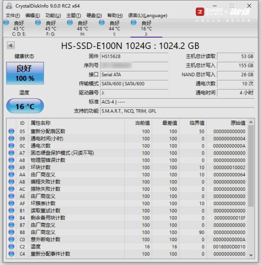
Task: Click supported features field S.M.A.R.T., NCQ, TRIM, GPL
Action: point(177,111)
